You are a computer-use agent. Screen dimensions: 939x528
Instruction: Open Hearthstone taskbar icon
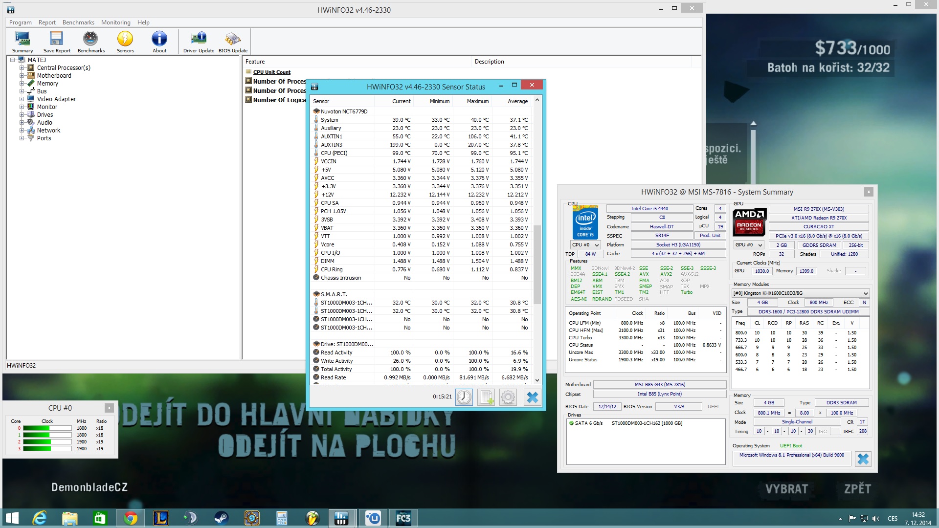(251, 518)
